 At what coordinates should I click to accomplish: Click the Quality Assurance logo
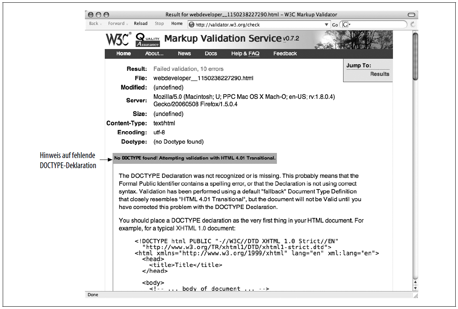pyautogui.click(x=148, y=40)
